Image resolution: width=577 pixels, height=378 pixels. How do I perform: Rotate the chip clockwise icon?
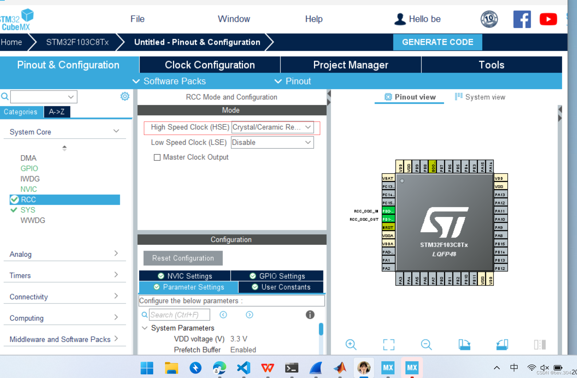point(464,344)
